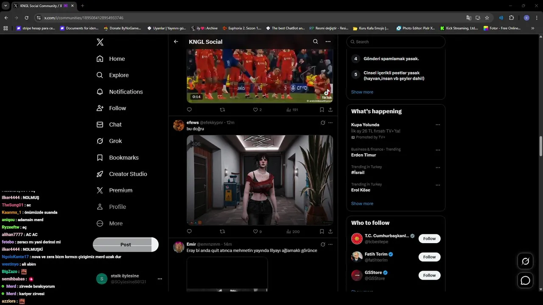
Task: Open Home from the sidebar
Action: [111, 59]
